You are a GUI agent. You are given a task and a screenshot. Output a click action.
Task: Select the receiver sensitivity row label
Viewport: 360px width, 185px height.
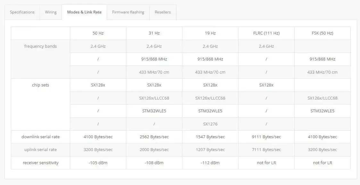(41, 163)
